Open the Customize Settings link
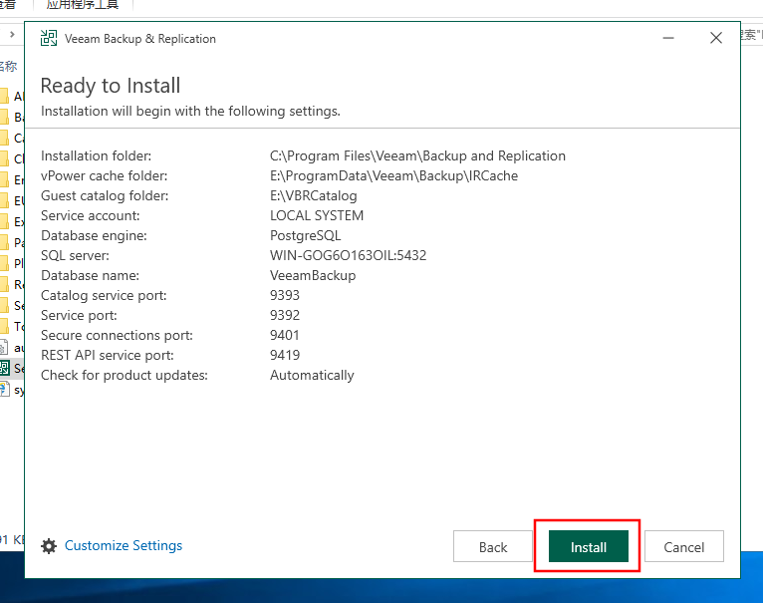The height and width of the screenshot is (603, 763). coord(124,545)
